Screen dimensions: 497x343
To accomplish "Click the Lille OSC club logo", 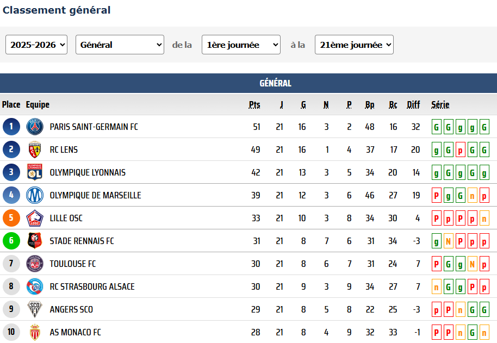I will tap(35, 218).
